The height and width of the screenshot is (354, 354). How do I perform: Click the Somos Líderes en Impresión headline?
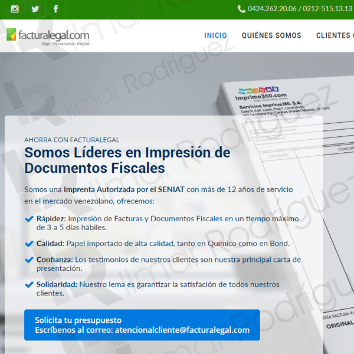tap(127, 160)
